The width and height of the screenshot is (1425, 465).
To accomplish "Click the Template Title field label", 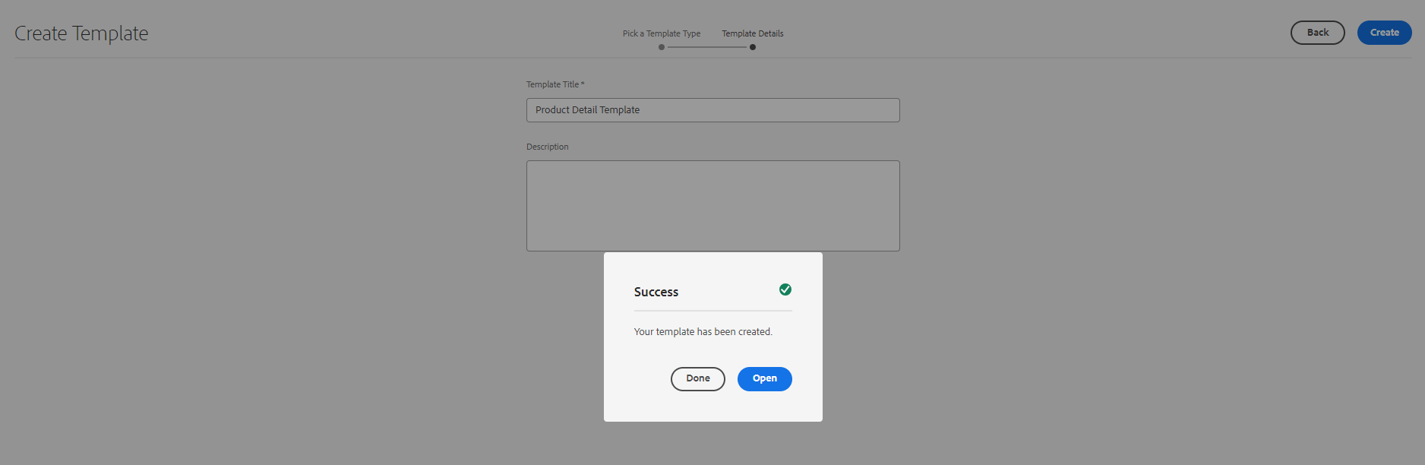I will tap(552, 84).
